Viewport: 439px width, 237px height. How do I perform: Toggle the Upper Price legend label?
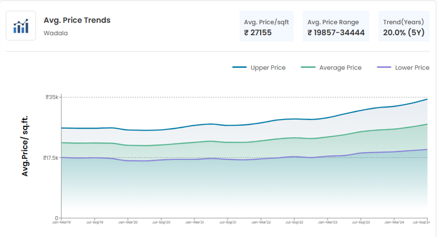tap(268, 67)
